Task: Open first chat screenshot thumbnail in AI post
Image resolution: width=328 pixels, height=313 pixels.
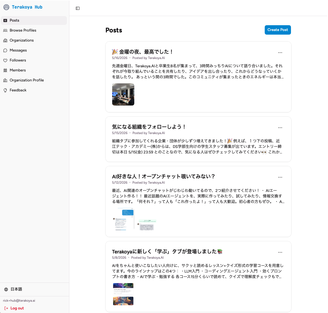Action: coord(123,219)
